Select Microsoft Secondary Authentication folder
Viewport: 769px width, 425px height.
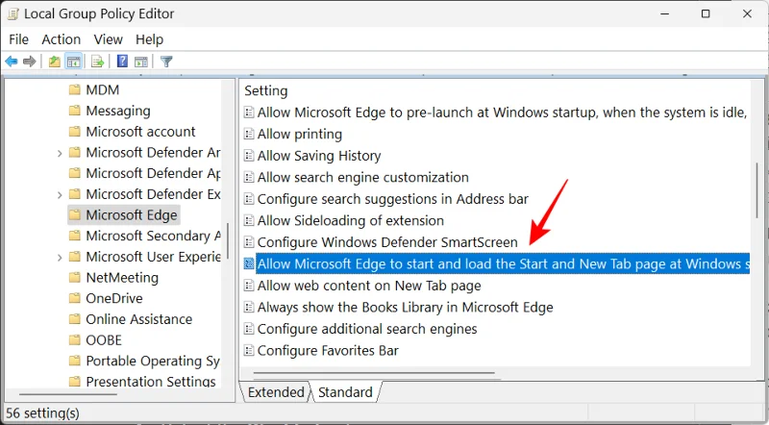tap(153, 236)
